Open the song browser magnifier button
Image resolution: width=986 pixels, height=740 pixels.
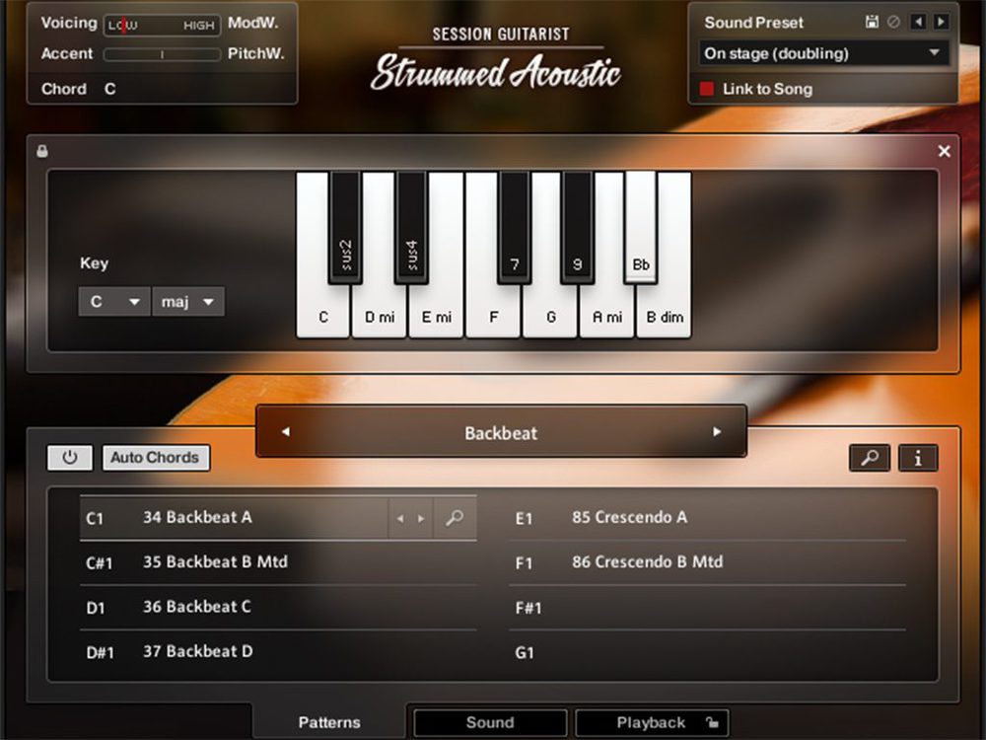click(870, 458)
